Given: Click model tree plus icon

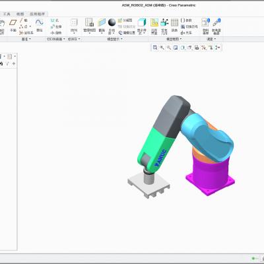Looking at the screenshot, I should (x=14, y=63).
